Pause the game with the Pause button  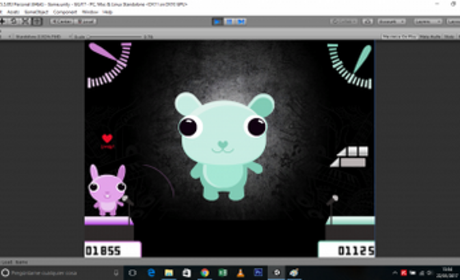click(x=229, y=21)
